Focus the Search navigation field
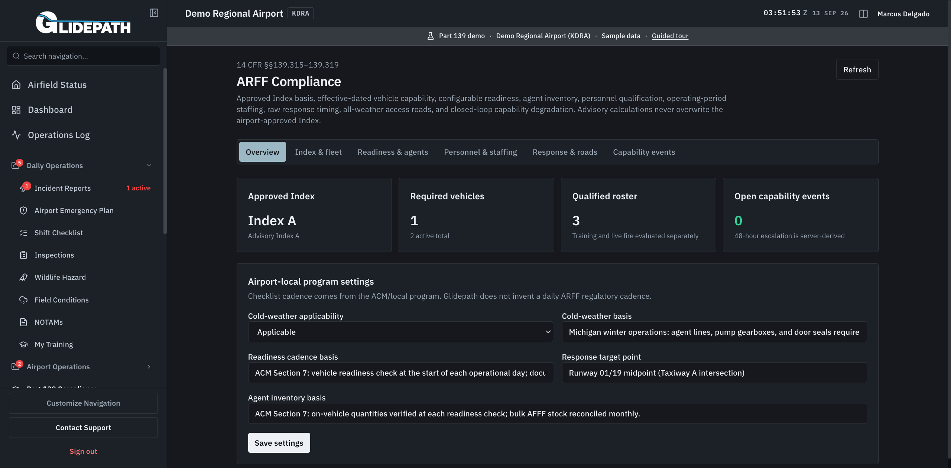 (83, 56)
